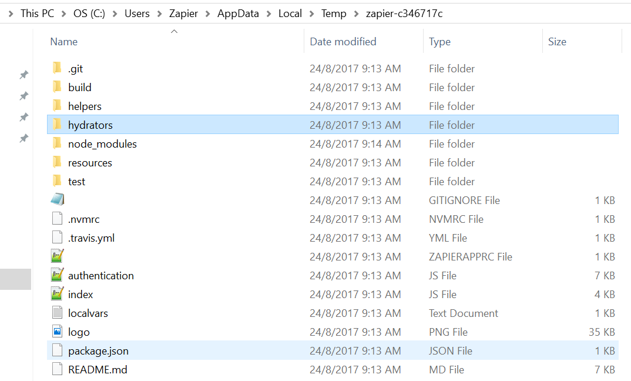Go to Local folder breadcrumb
The height and width of the screenshot is (381, 631).
(x=290, y=14)
